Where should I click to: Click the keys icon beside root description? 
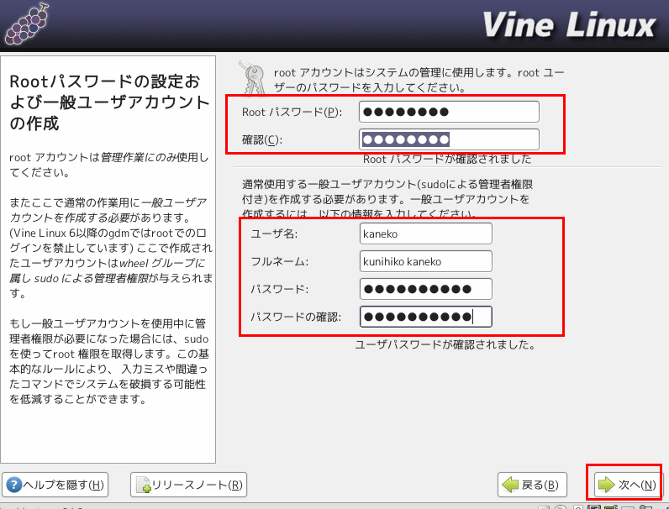pyautogui.click(x=253, y=78)
